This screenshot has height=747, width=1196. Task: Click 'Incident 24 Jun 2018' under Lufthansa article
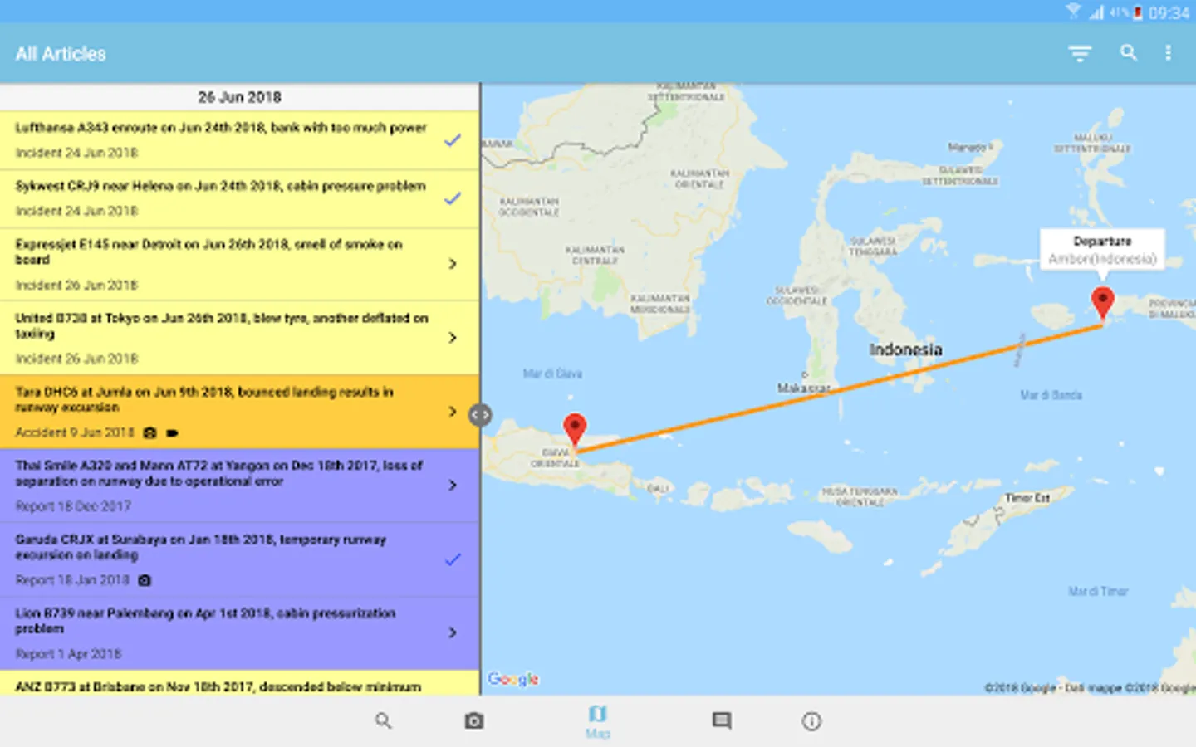pos(76,153)
